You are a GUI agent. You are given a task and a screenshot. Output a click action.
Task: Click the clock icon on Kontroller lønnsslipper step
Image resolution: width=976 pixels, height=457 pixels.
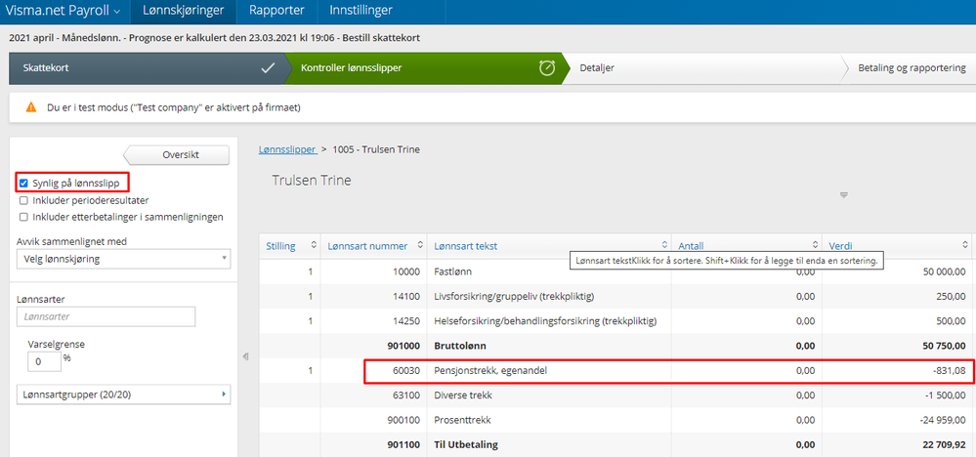coord(546,67)
